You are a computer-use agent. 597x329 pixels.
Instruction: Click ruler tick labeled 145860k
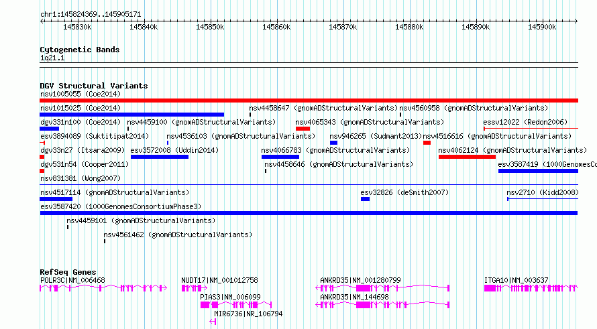pos(276,27)
